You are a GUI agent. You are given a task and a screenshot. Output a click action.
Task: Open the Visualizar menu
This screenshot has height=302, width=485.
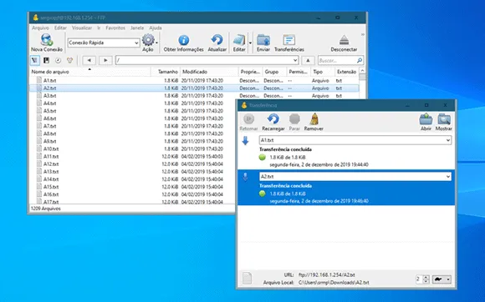click(82, 28)
